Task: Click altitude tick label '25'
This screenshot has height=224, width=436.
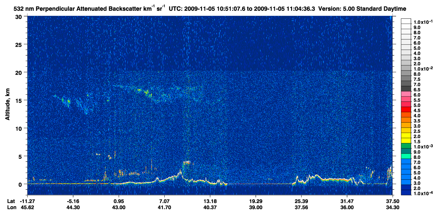Action: pos(19,44)
